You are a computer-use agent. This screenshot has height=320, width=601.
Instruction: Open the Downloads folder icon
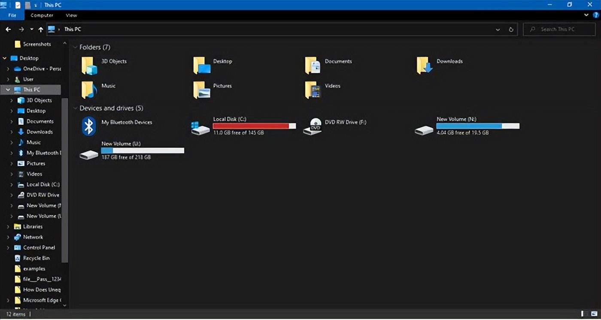(425, 66)
